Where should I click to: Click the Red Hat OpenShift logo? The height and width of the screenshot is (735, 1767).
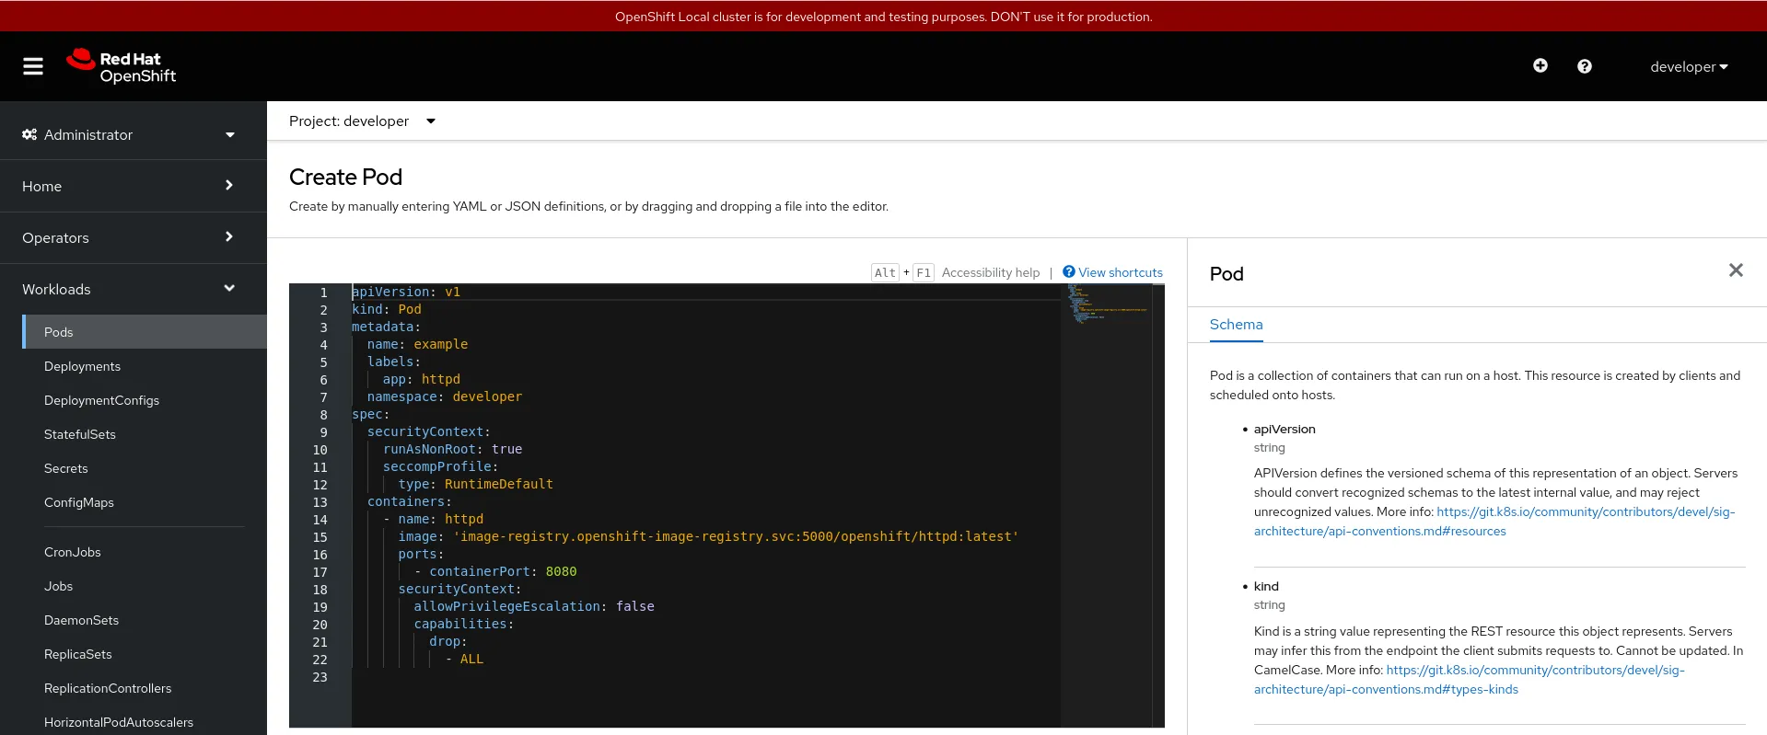[121, 66]
